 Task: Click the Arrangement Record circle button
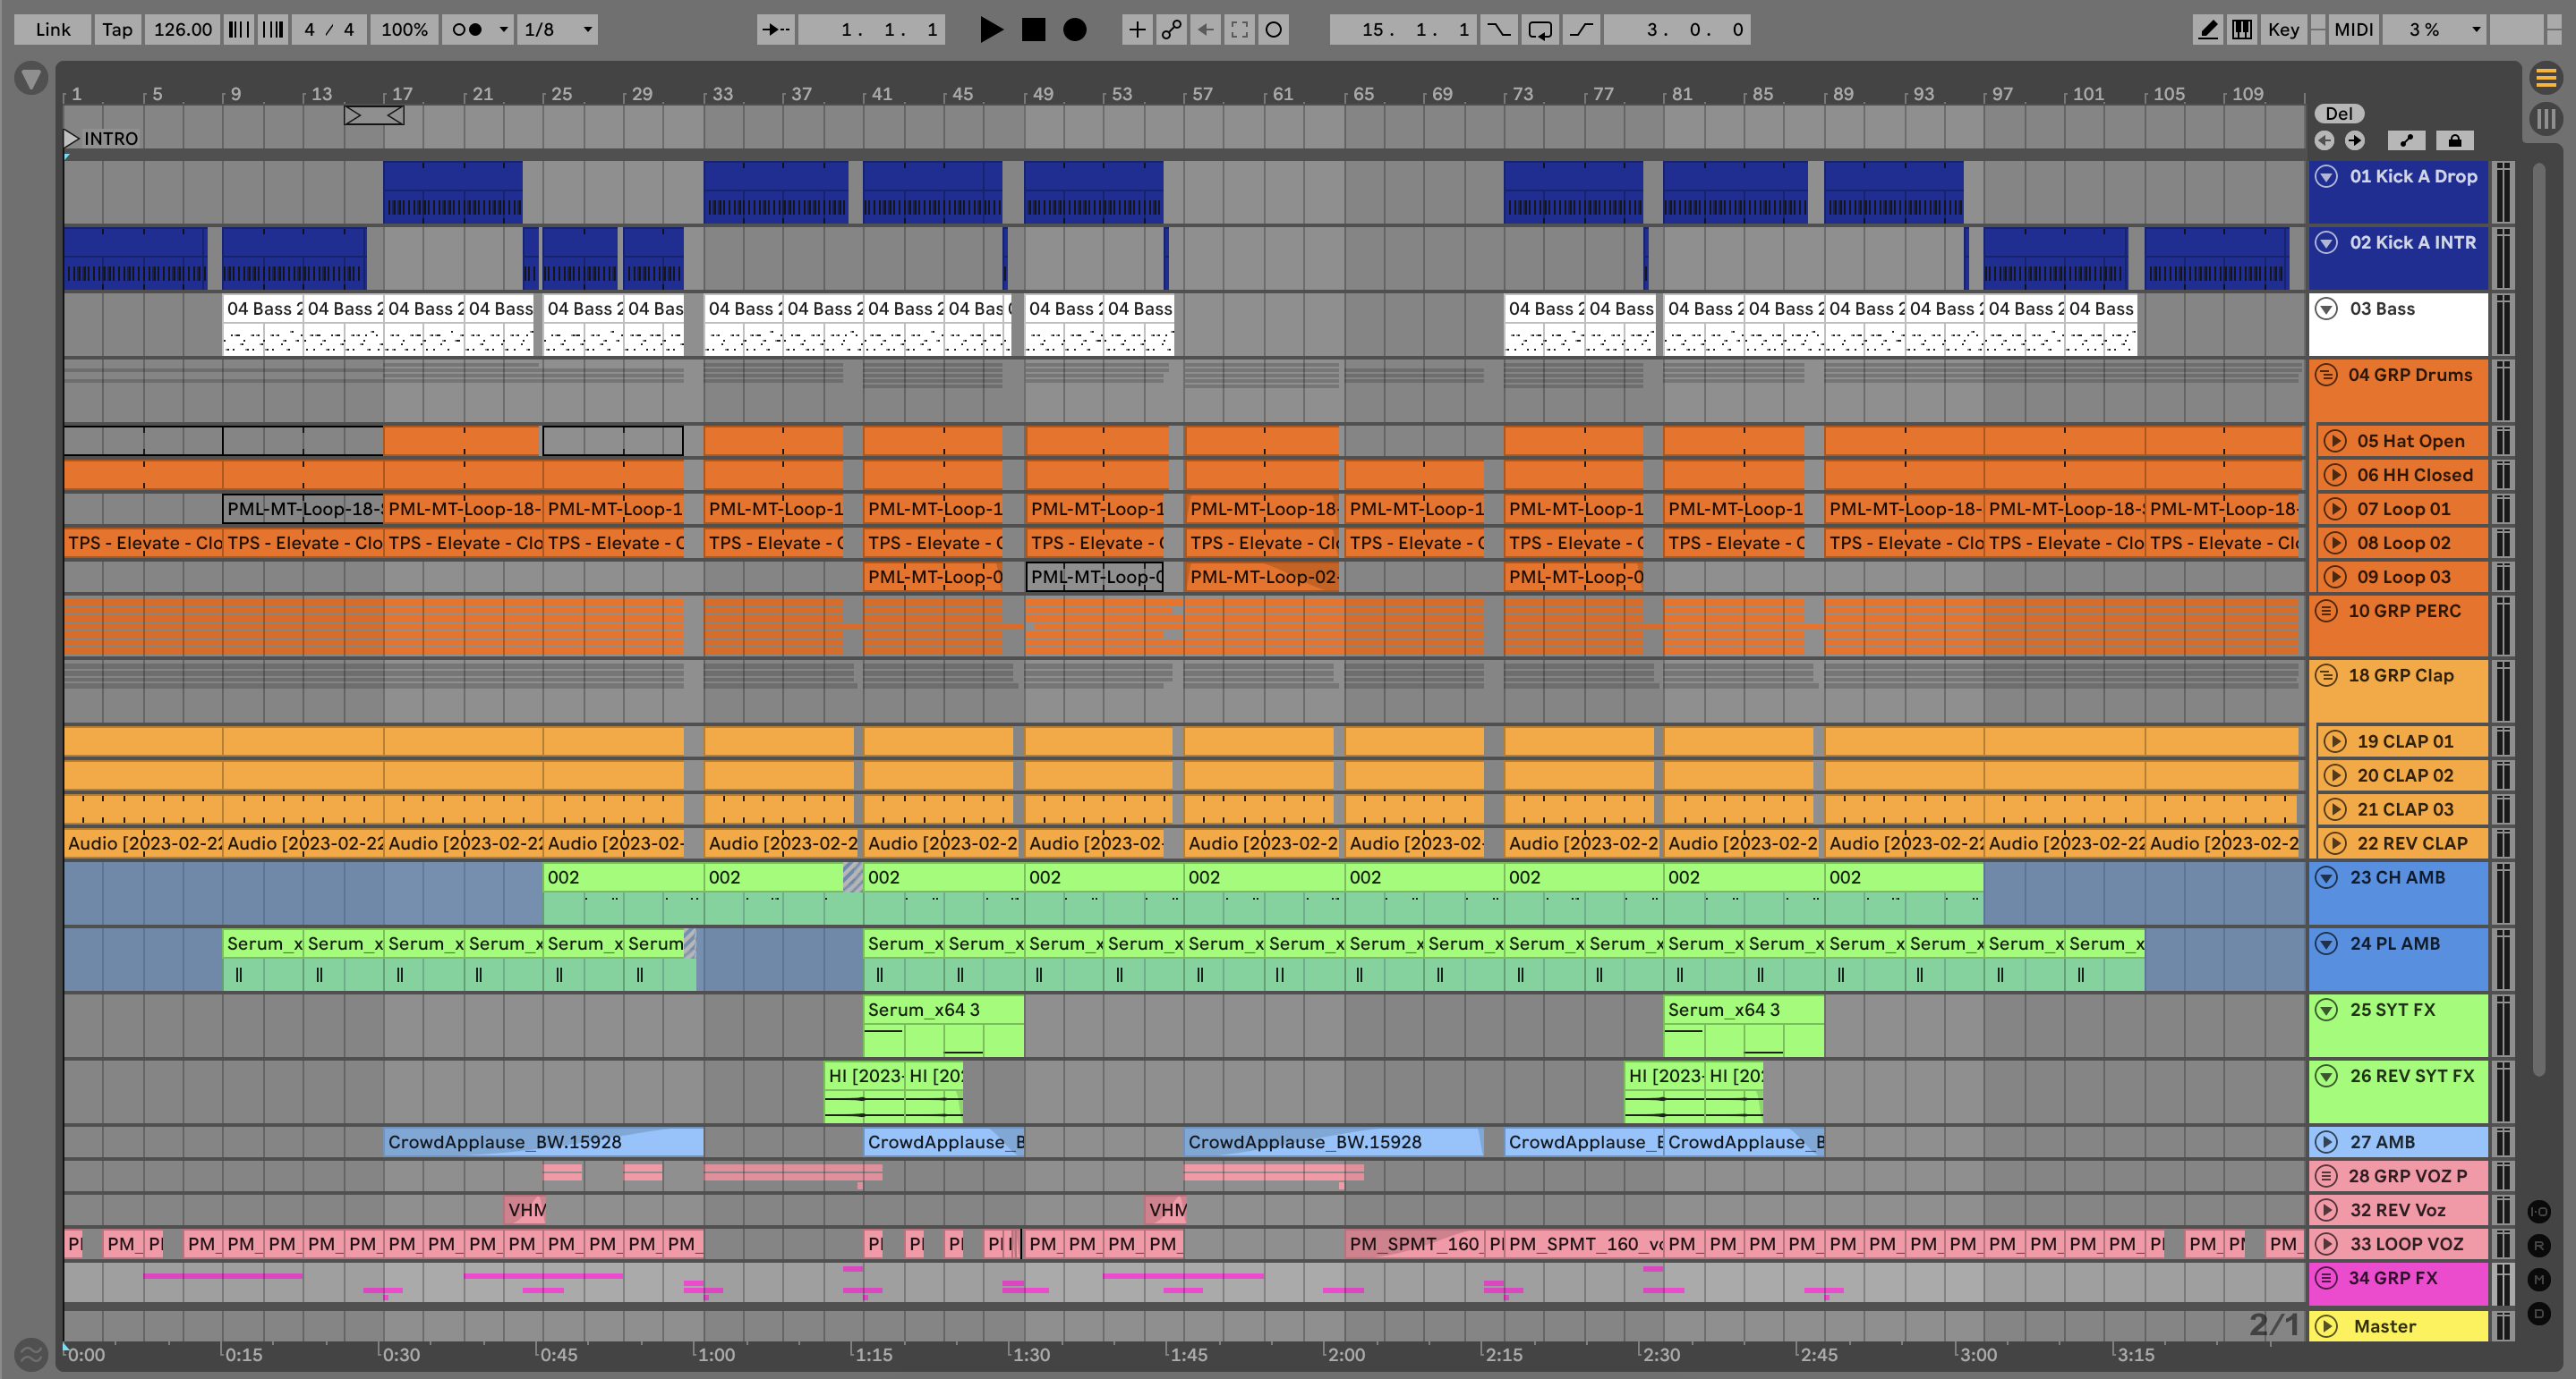1074,30
